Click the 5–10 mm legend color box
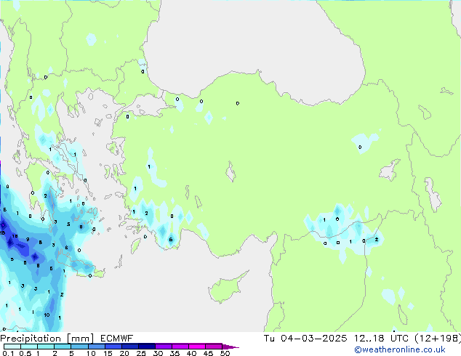461x356 pixels. tap(79, 347)
